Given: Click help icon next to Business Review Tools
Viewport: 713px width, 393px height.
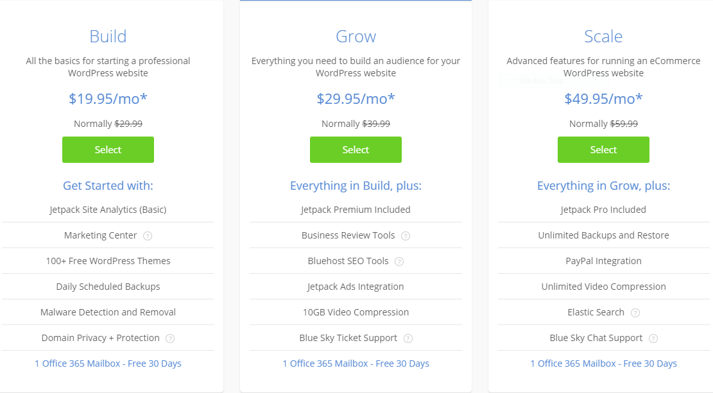Looking at the screenshot, I should point(405,236).
